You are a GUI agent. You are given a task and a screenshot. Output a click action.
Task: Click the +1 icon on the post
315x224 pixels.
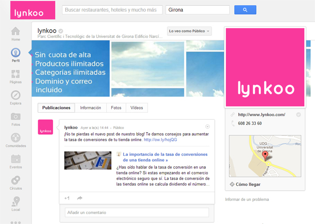tap(67, 198)
